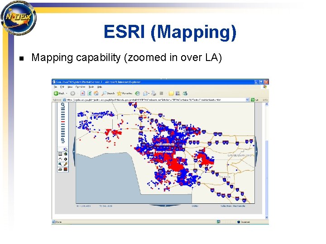
Task: Select the pan hand tool
Action: point(60,159)
